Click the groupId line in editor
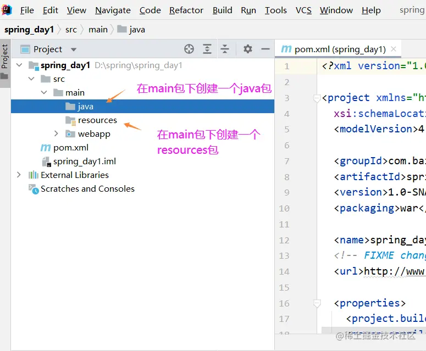 tap(379, 161)
